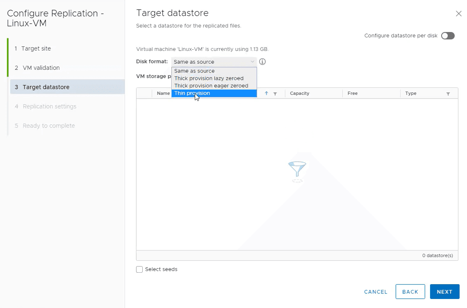Enable Configure datastore per disk toggle
Image resolution: width=467 pixels, height=308 pixels.
(448, 36)
